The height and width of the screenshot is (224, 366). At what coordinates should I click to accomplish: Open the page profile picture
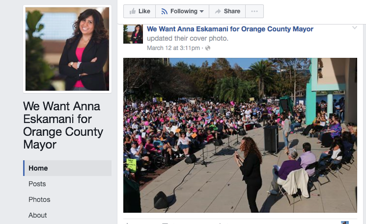67,49
